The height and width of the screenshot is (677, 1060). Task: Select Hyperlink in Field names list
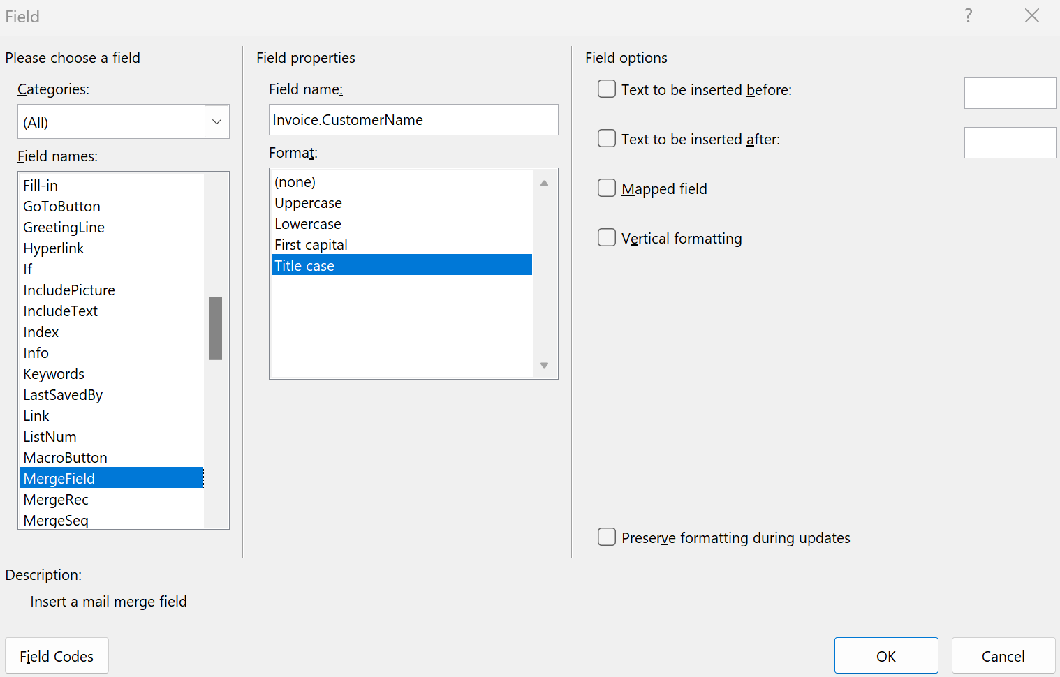coord(54,248)
